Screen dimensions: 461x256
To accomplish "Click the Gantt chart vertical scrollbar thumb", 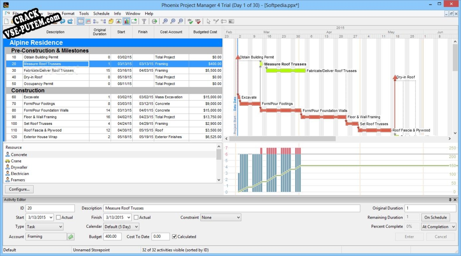I will click(455, 57).
